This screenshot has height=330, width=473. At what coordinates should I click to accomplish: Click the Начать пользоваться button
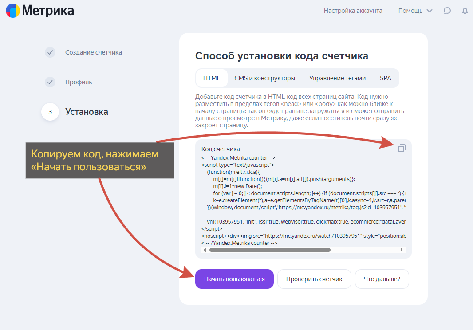click(x=234, y=279)
